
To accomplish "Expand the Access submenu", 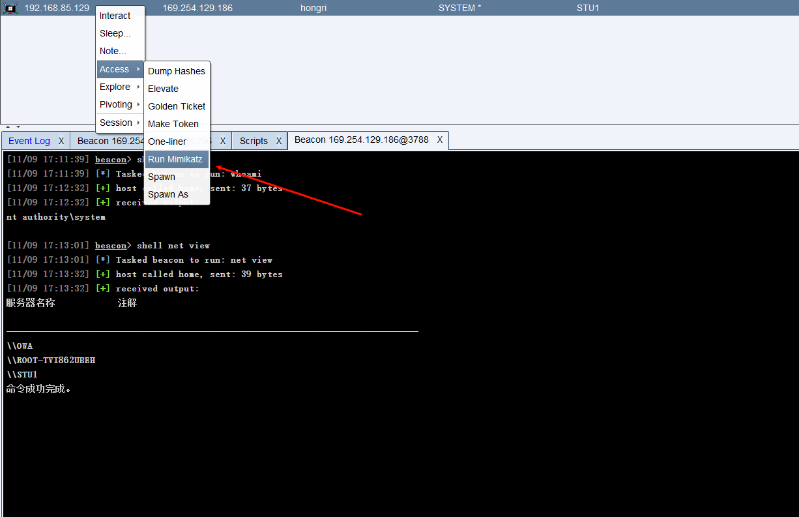I will pyautogui.click(x=120, y=69).
